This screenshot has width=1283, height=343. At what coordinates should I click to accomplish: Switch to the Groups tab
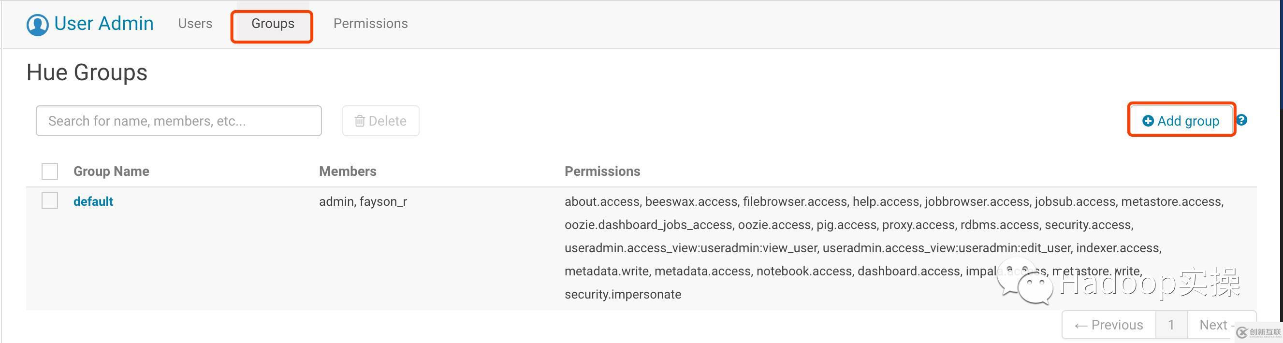(x=273, y=23)
